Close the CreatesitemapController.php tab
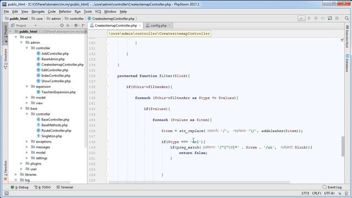Screen dimensions: 352x198 pos(140,26)
